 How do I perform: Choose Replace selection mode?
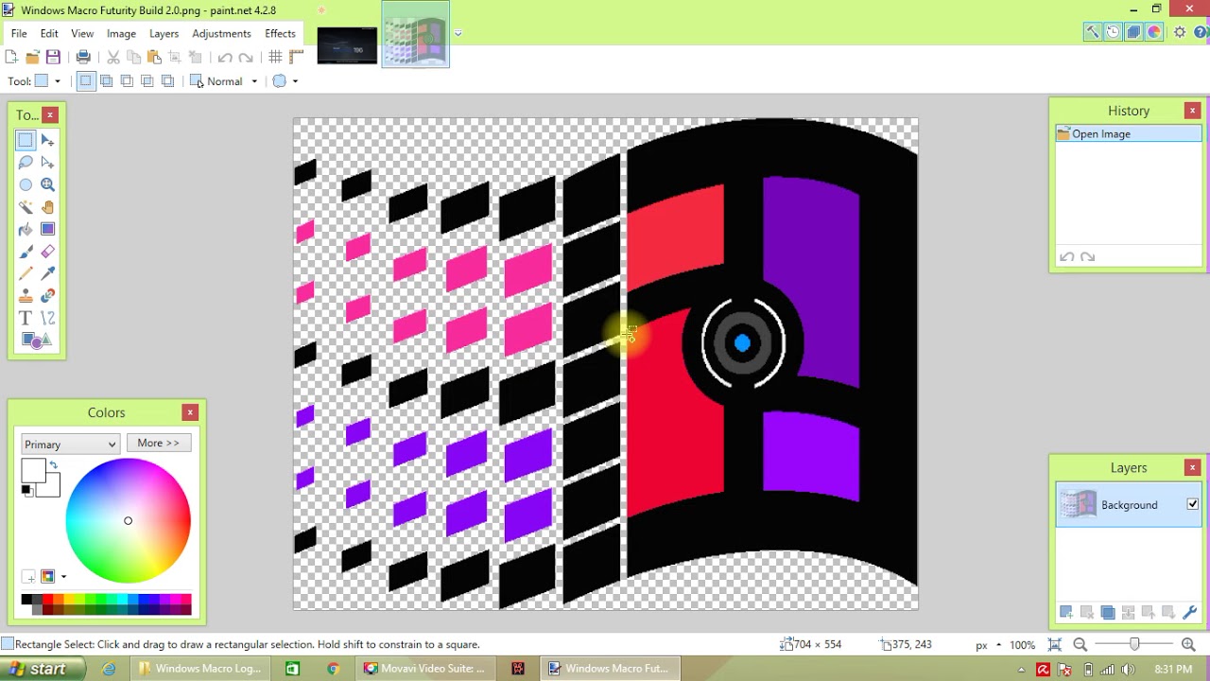point(85,81)
